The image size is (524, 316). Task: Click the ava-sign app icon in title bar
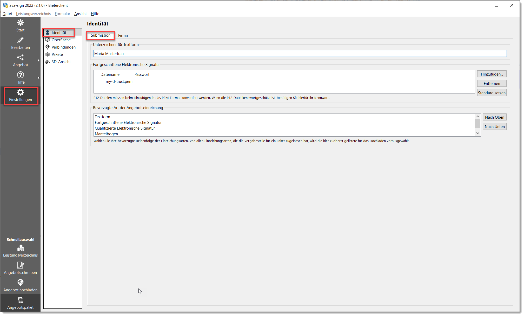pyautogui.click(x=5, y=5)
